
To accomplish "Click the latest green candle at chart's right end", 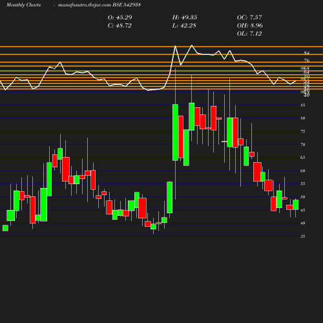I will 296,205.
